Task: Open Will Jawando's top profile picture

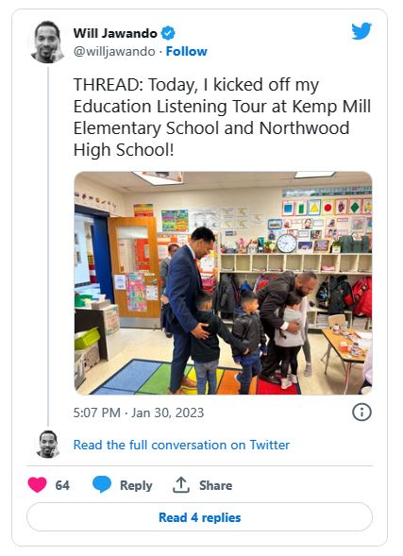Action: coord(47,42)
